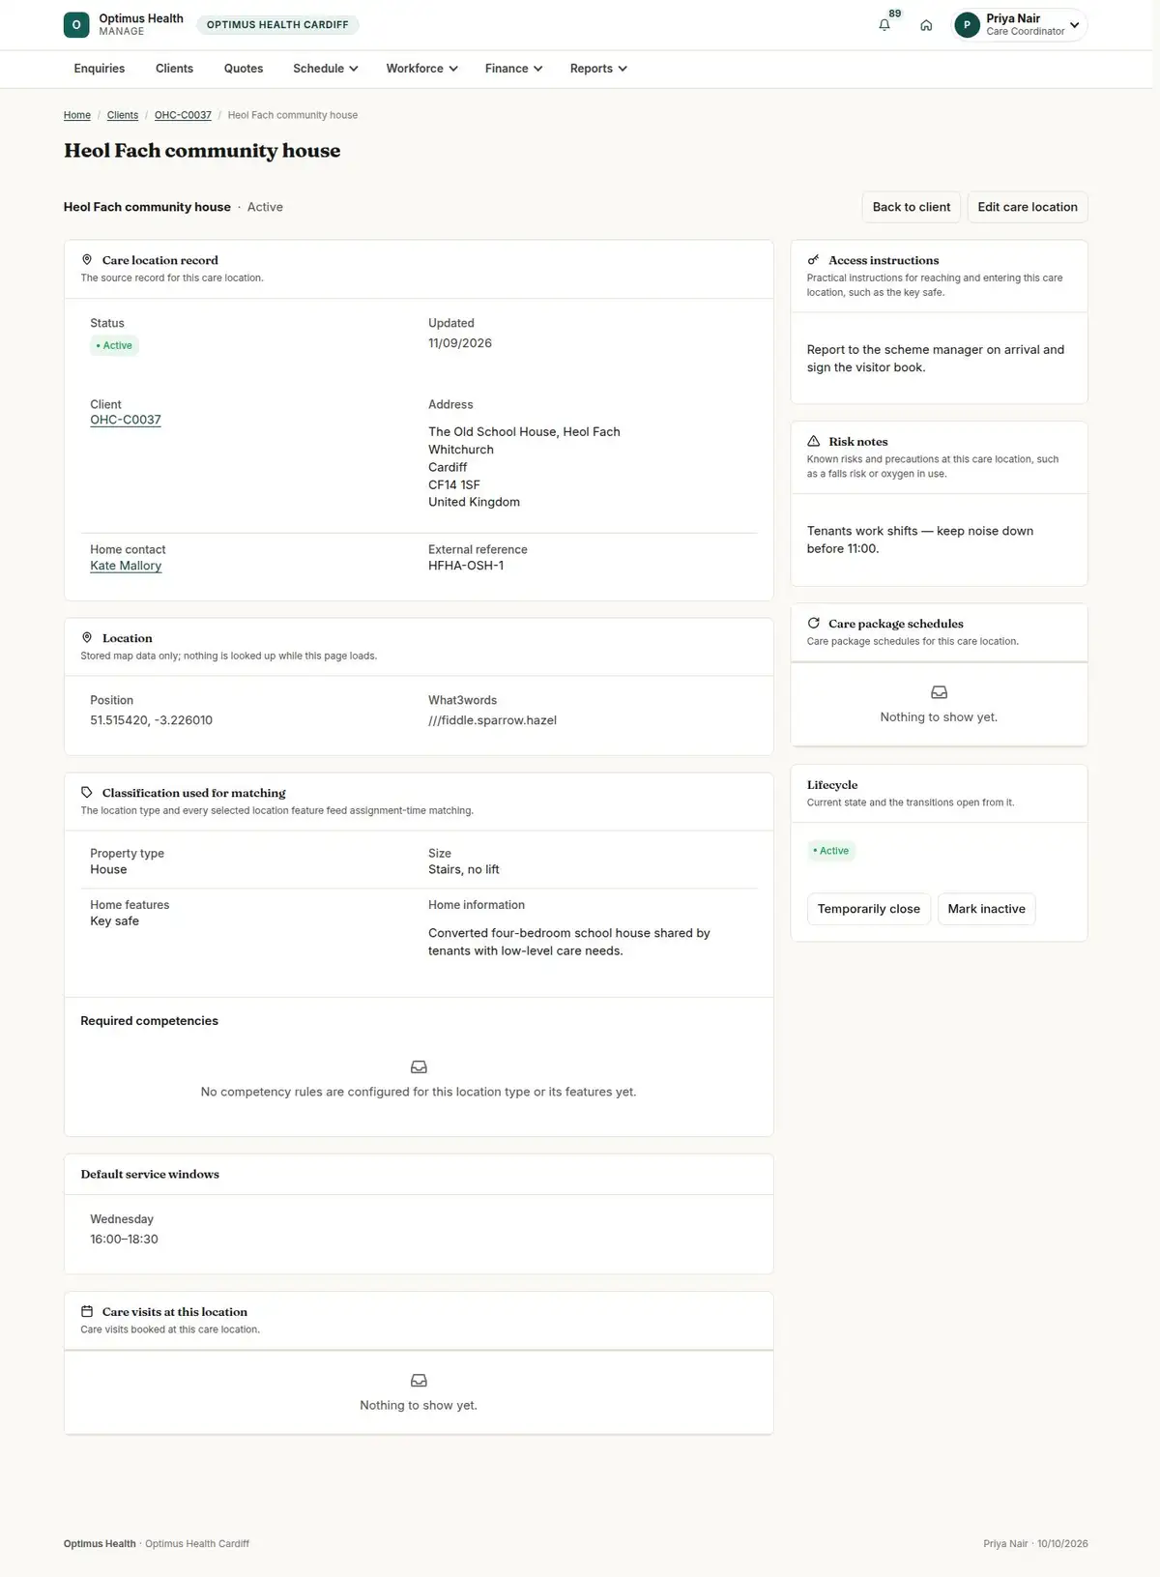Open the Finance dropdown
The width and height of the screenshot is (1160, 1577).
513,69
